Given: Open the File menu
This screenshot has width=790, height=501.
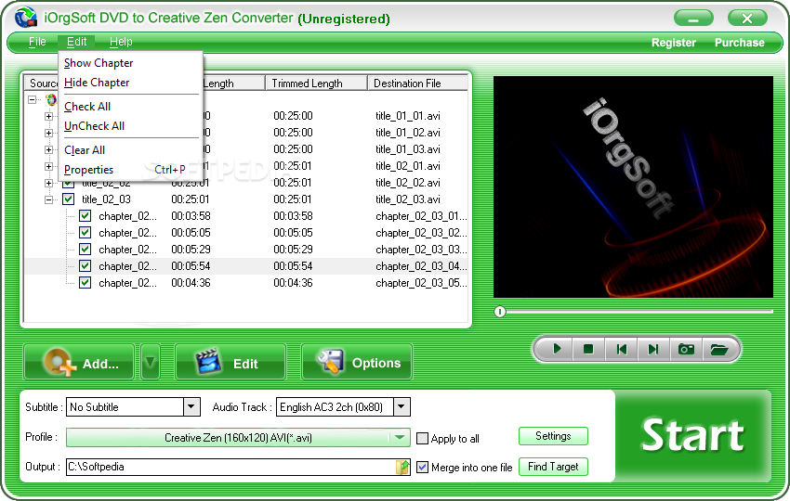Looking at the screenshot, I should [x=37, y=42].
